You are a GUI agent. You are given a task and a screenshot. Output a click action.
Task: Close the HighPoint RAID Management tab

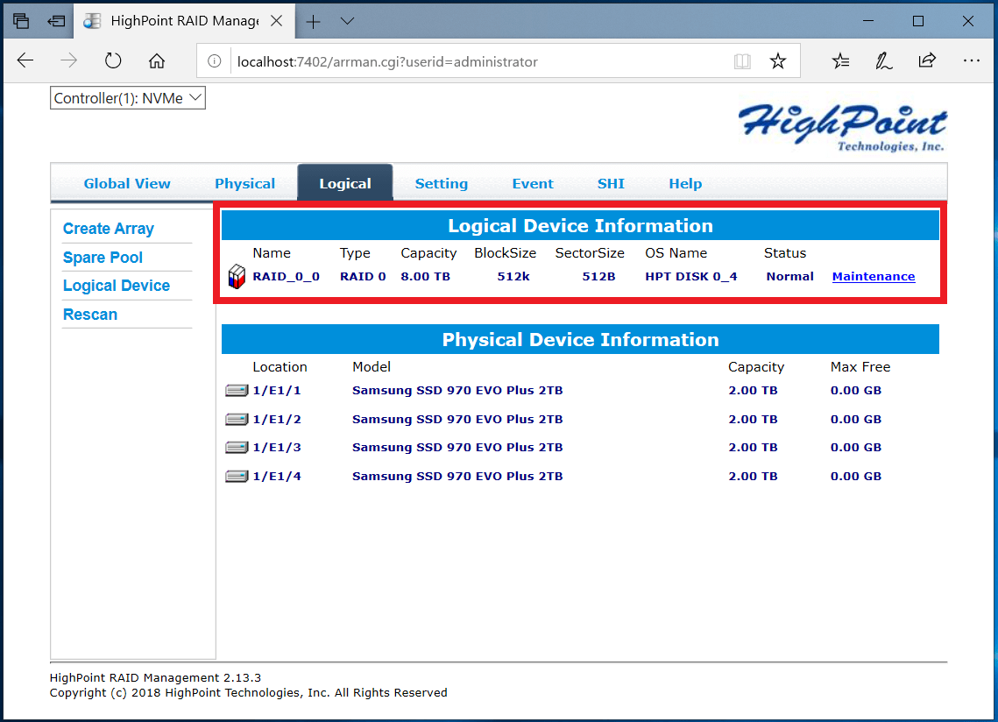[x=276, y=21]
